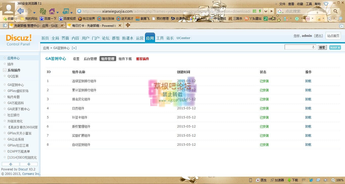Open a new tab with the plus icon

coord(128,25)
